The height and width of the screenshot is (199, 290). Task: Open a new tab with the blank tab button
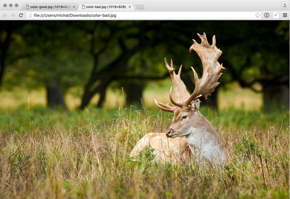[140, 7]
